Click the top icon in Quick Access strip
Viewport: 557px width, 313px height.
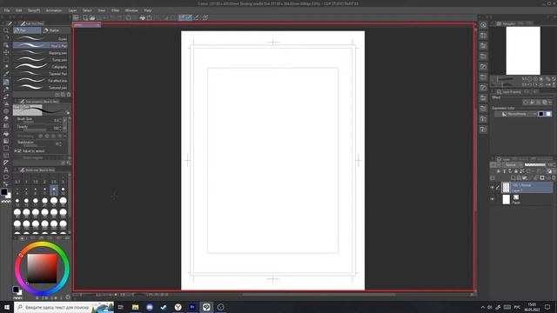483,25
